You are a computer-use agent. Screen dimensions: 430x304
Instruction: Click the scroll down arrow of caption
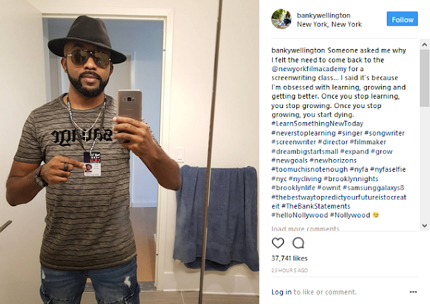point(425,225)
